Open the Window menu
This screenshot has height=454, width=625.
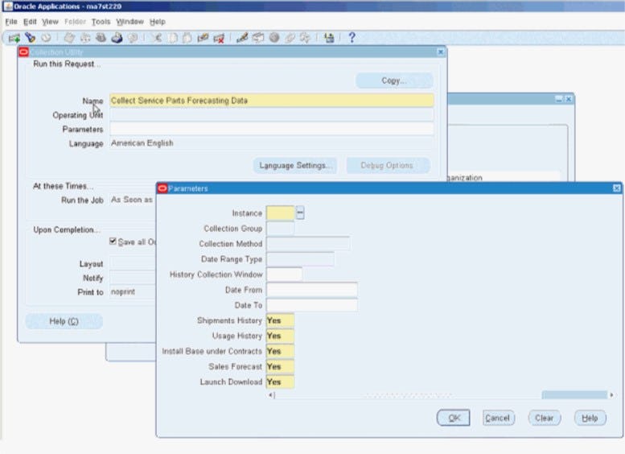(130, 22)
